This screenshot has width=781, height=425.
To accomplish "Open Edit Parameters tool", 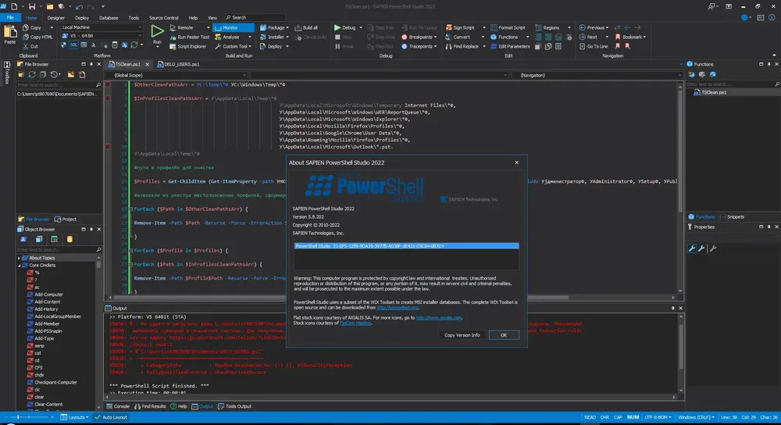I will tap(509, 46).
